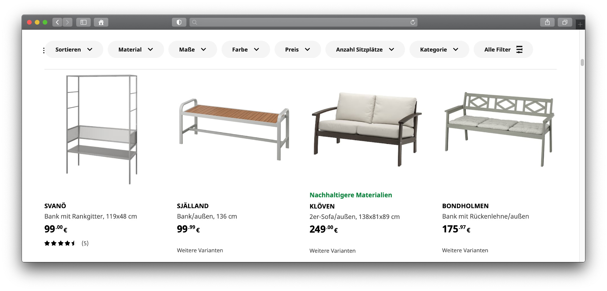The image size is (607, 291).
Task: Add a new tab with plus icon
Action: click(x=580, y=24)
